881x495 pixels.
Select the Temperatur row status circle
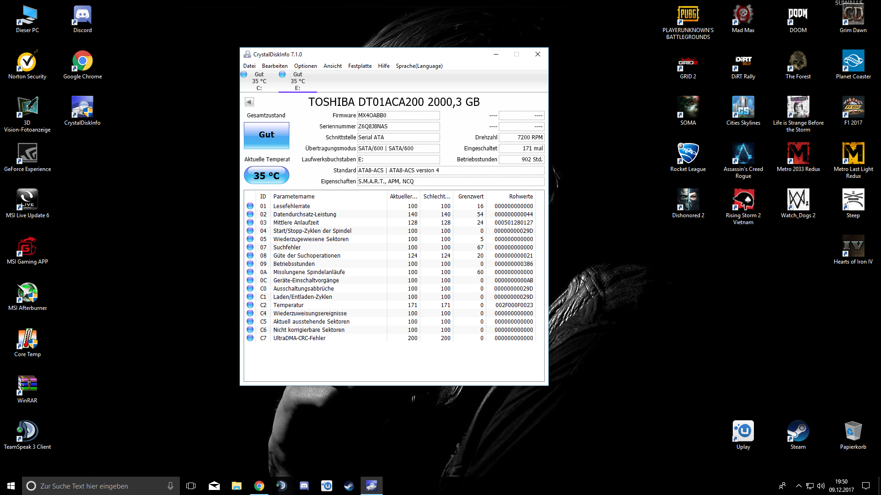tap(250, 305)
